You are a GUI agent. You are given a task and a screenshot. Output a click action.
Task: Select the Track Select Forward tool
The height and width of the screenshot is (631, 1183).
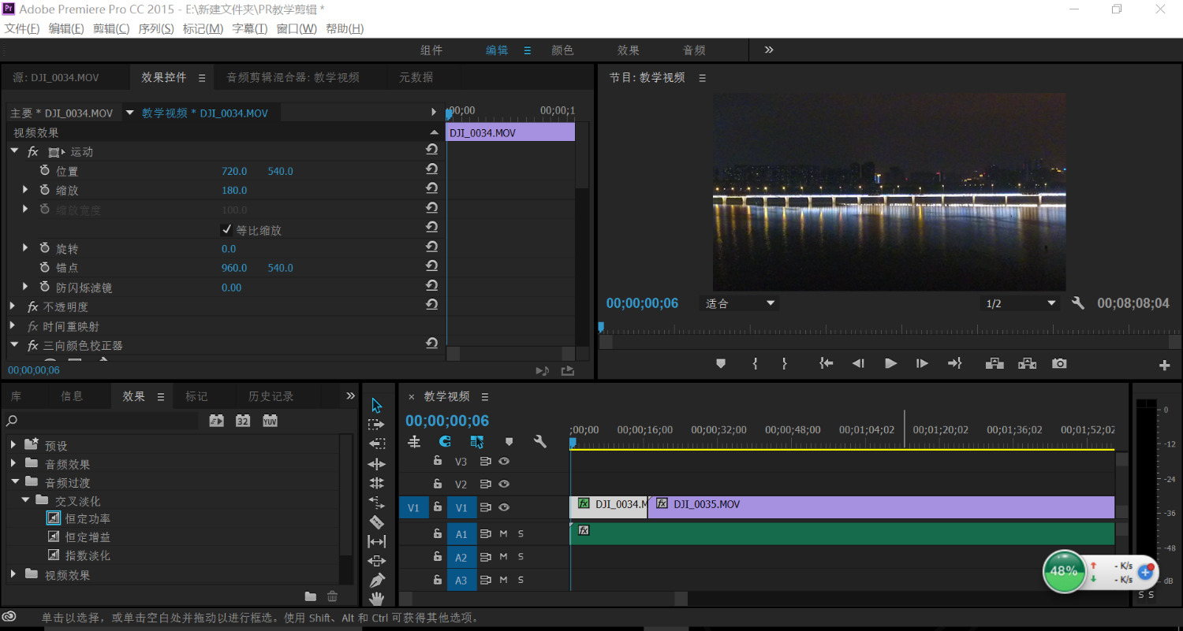(376, 425)
